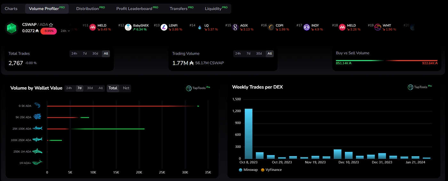Image resolution: width=448 pixels, height=181 pixels.
Task: Open the 24h price change dropdown
Action: [x=65, y=31]
